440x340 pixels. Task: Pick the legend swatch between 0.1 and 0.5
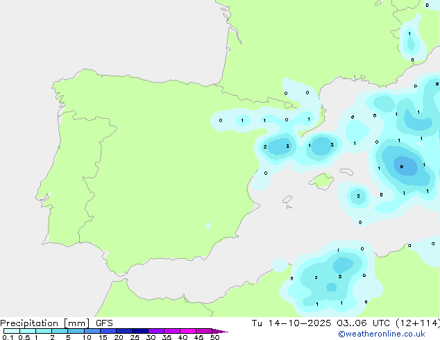point(12,331)
